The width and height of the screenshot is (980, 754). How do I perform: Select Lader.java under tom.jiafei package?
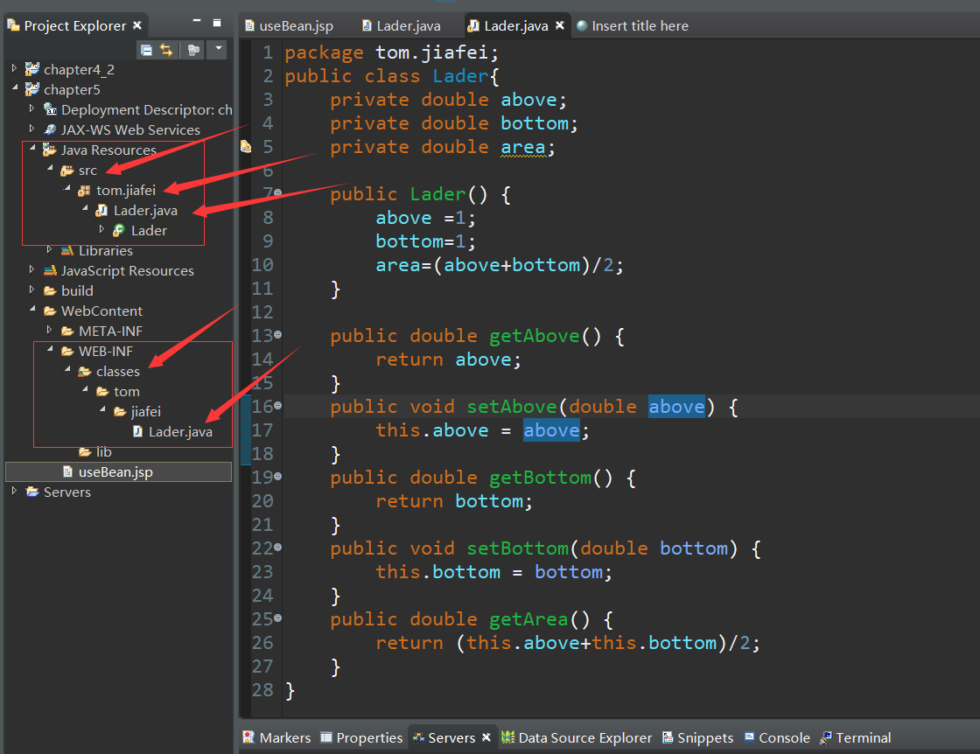(x=145, y=211)
